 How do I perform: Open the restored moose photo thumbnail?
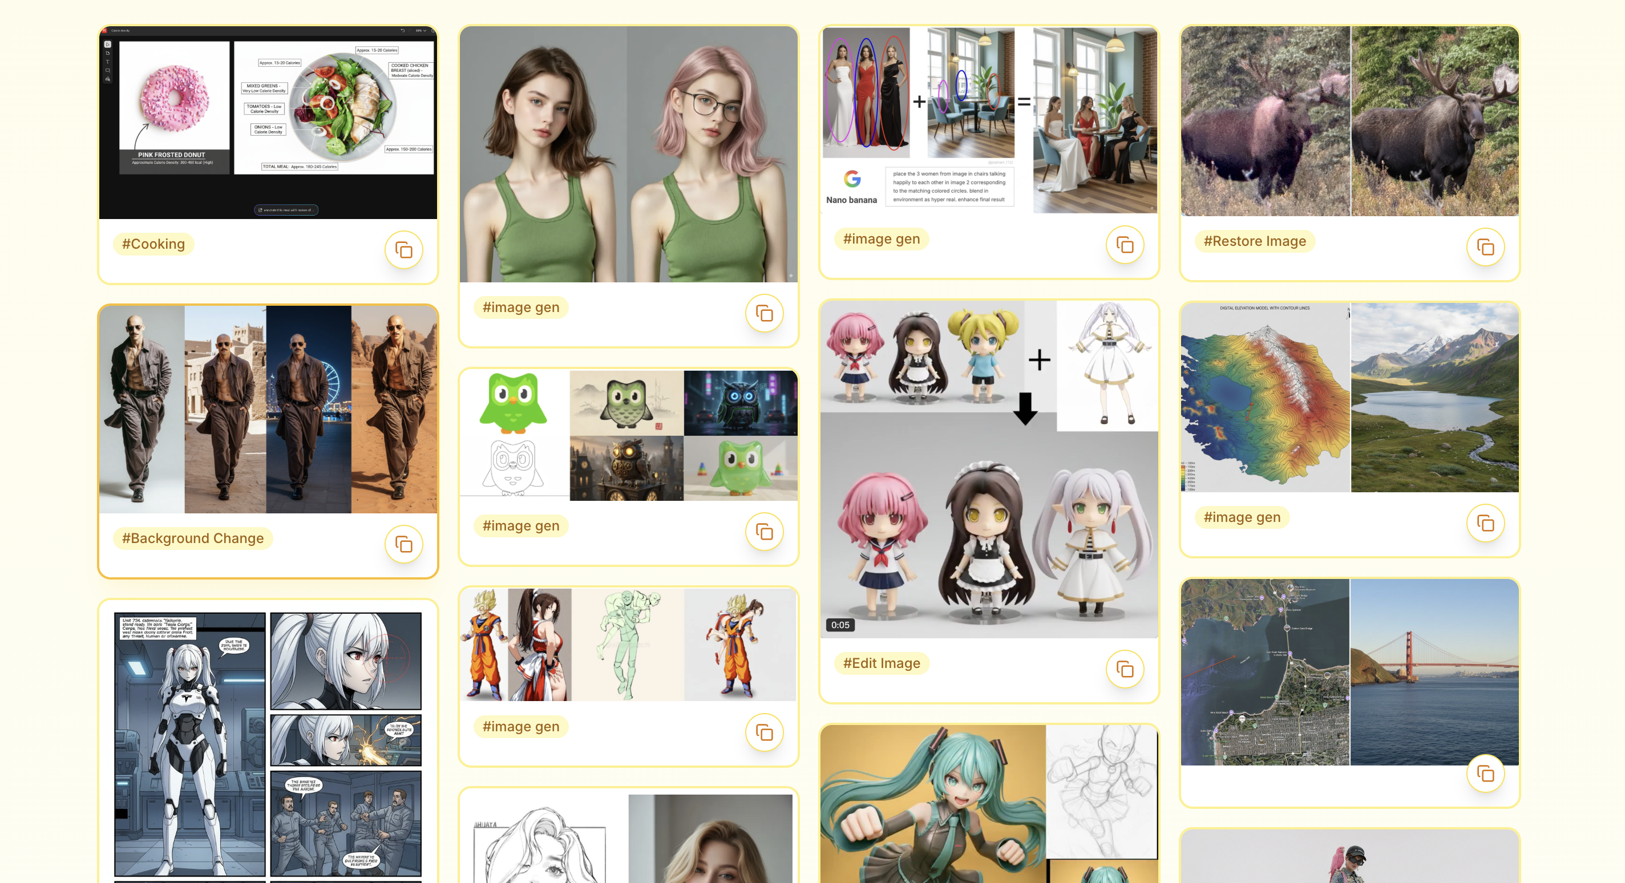(x=1350, y=121)
